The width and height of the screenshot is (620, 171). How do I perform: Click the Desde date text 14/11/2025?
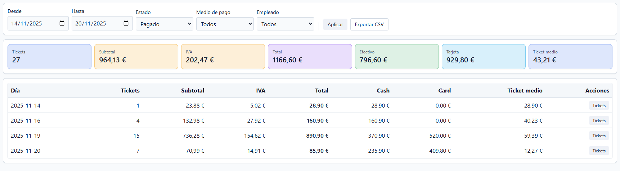click(27, 23)
